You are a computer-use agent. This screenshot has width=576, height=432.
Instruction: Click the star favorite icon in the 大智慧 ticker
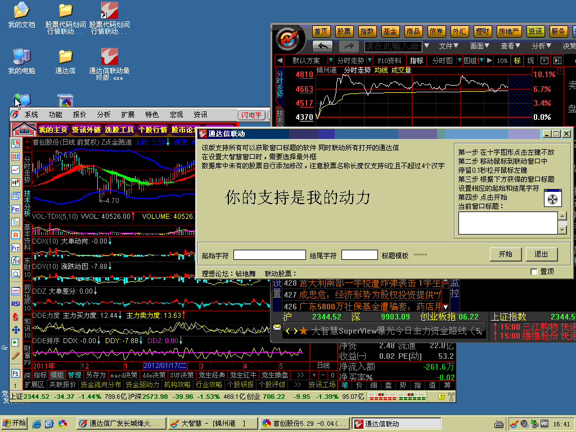[303, 331]
